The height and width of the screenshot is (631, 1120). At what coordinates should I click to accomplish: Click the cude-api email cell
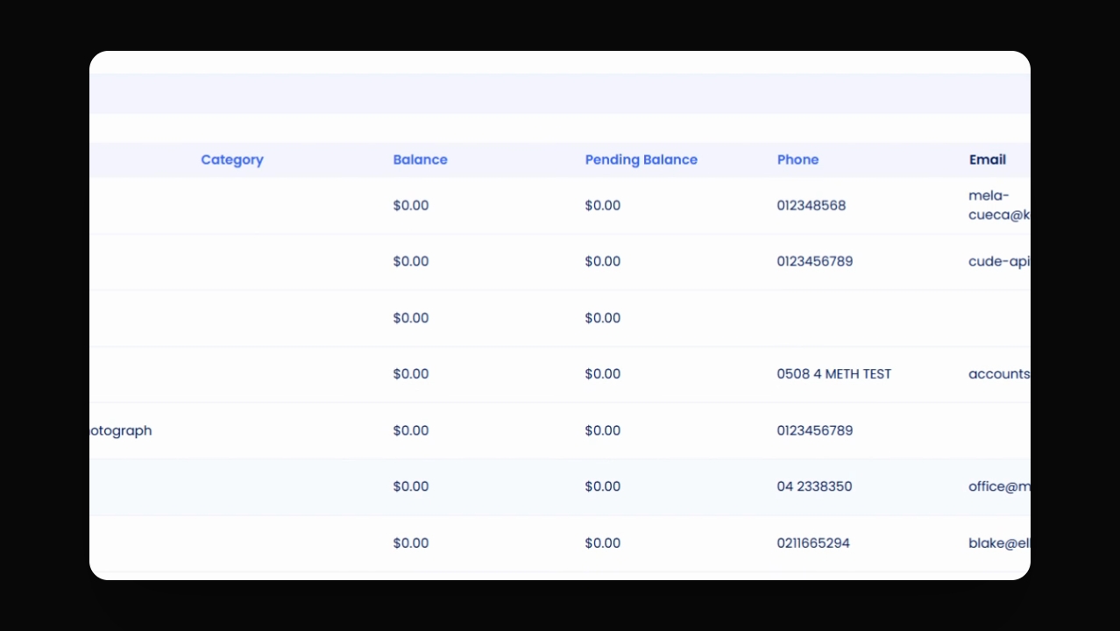pyautogui.click(x=999, y=261)
